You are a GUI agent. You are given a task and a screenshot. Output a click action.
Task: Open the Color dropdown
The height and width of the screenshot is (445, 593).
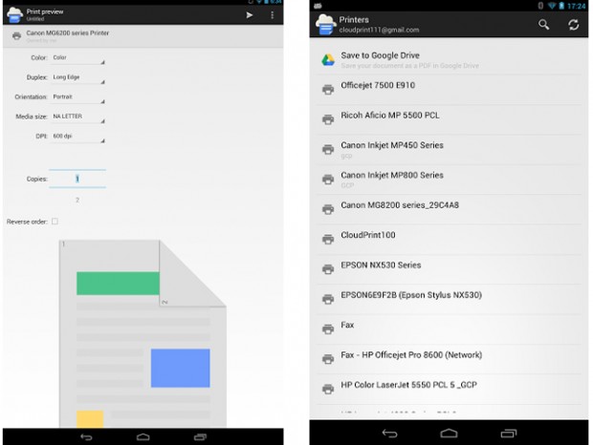coord(77,58)
